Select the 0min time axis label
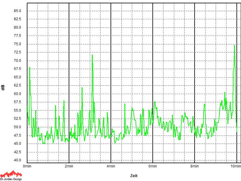This screenshot has width=241, height=181. point(27,166)
